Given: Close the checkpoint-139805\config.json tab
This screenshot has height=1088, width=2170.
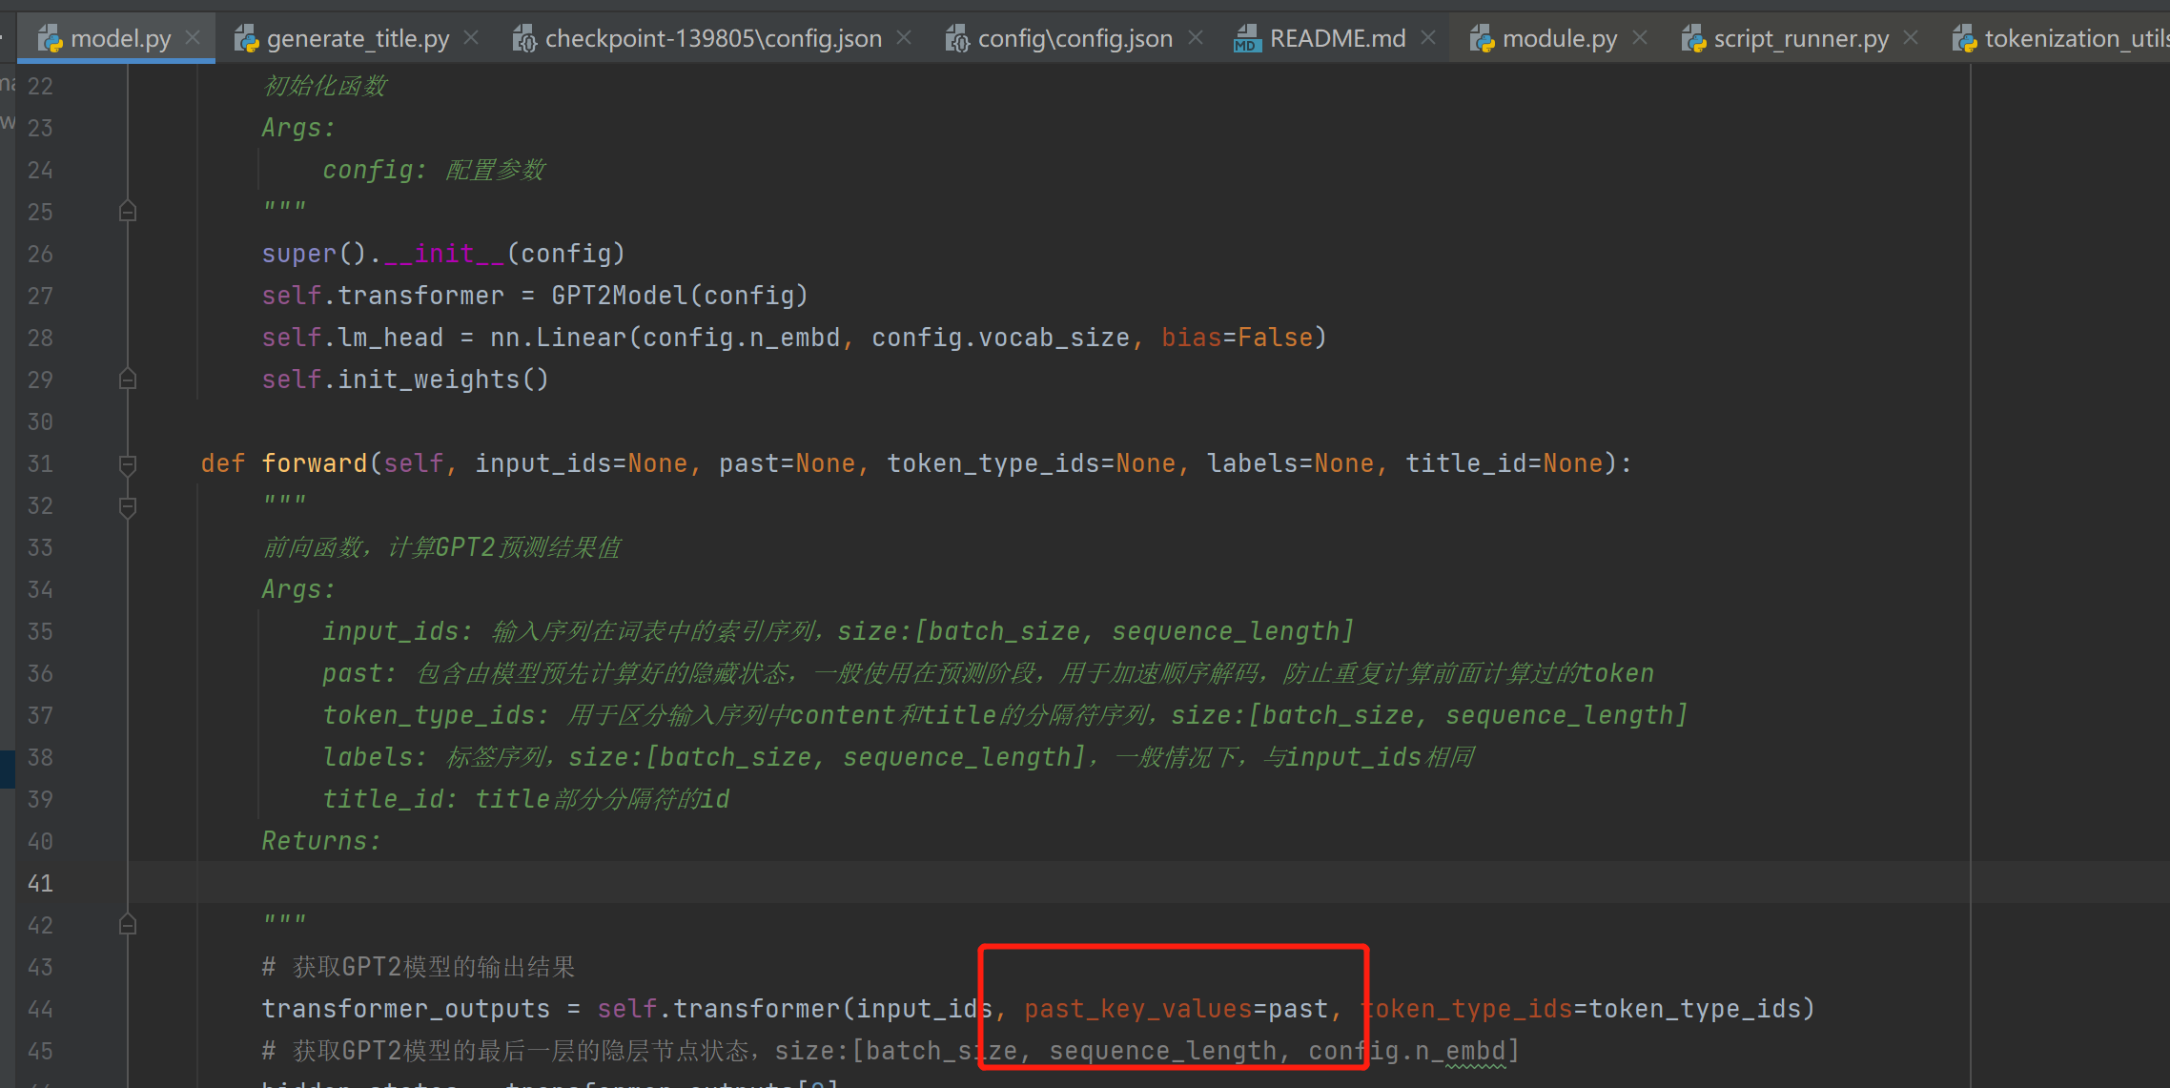Looking at the screenshot, I should [x=903, y=36].
